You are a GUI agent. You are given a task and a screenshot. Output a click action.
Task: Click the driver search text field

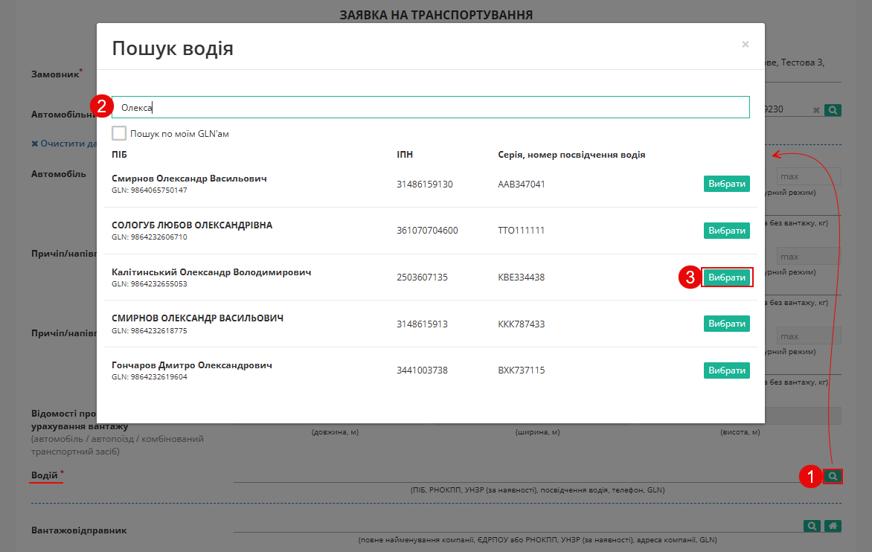click(431, 107)
